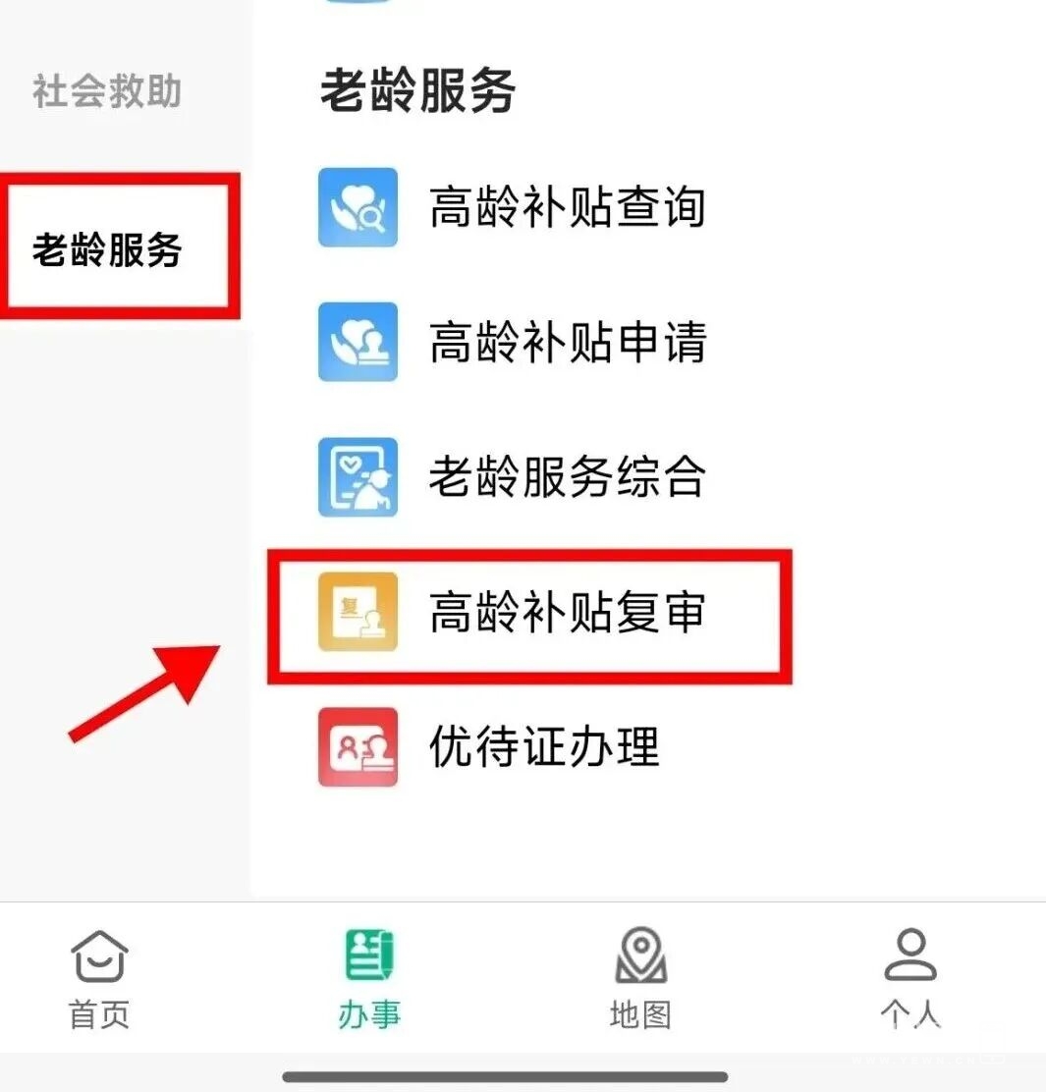Open 高龄补贴申请 service

[567, 342]
